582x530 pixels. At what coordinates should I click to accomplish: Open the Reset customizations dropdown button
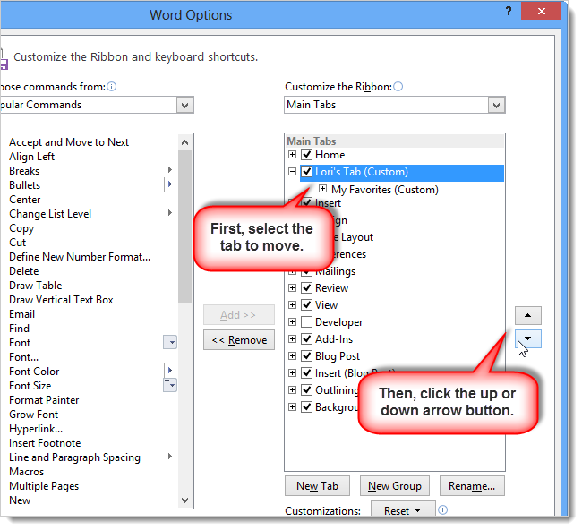pyautogui.click(x=403, y=509)
